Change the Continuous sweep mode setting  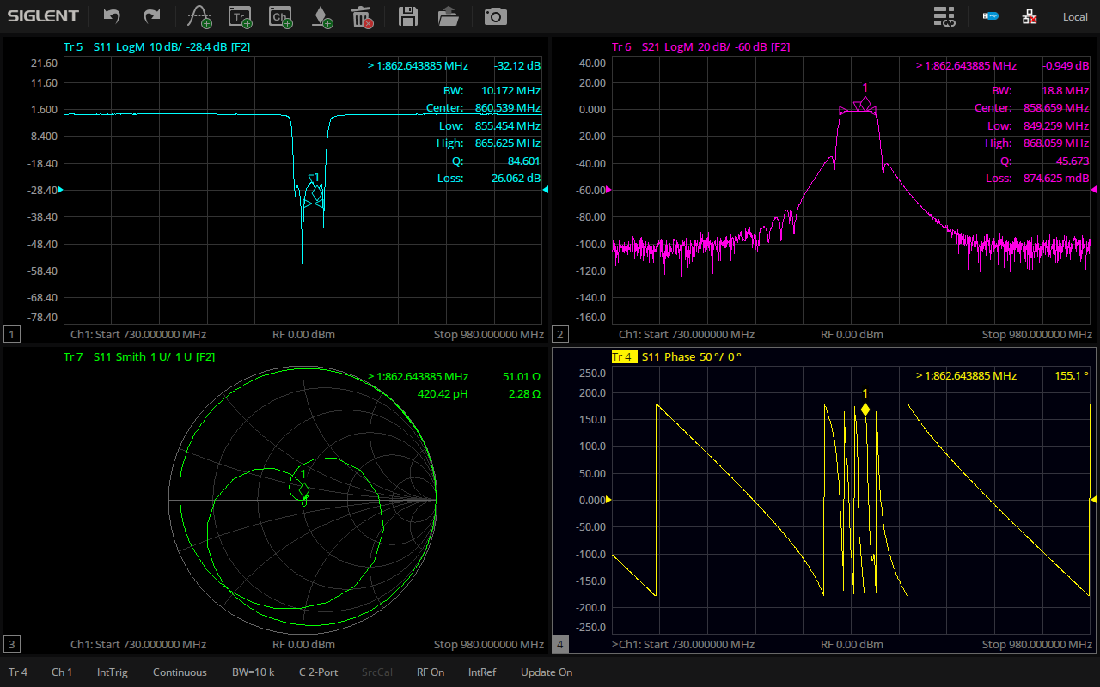coord(180,672)
